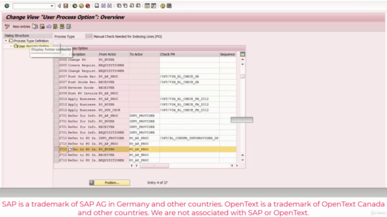Click PO_AP_PROC To Actor in 2710 RECEIVER row
387x217 pixels.
point(144,155)
